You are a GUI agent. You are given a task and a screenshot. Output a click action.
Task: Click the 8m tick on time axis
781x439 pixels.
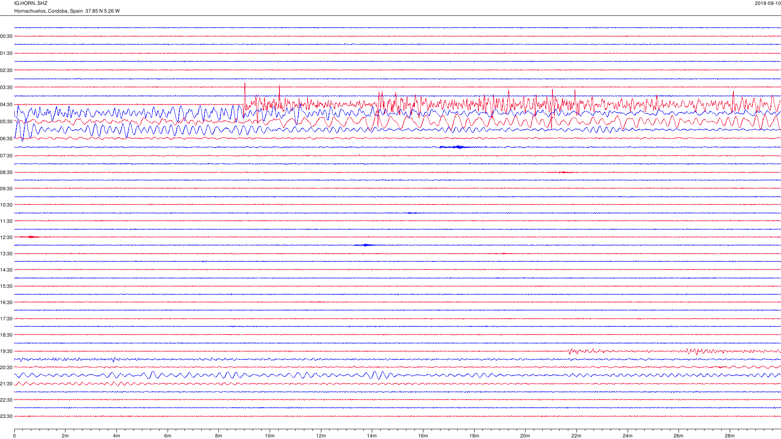[x=219, y=436]
